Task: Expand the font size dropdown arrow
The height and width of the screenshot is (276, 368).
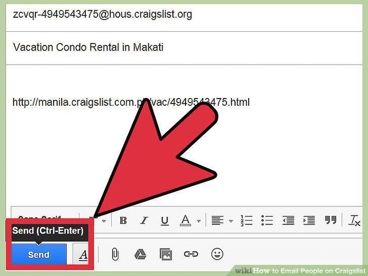Action: tap(104, 221)
